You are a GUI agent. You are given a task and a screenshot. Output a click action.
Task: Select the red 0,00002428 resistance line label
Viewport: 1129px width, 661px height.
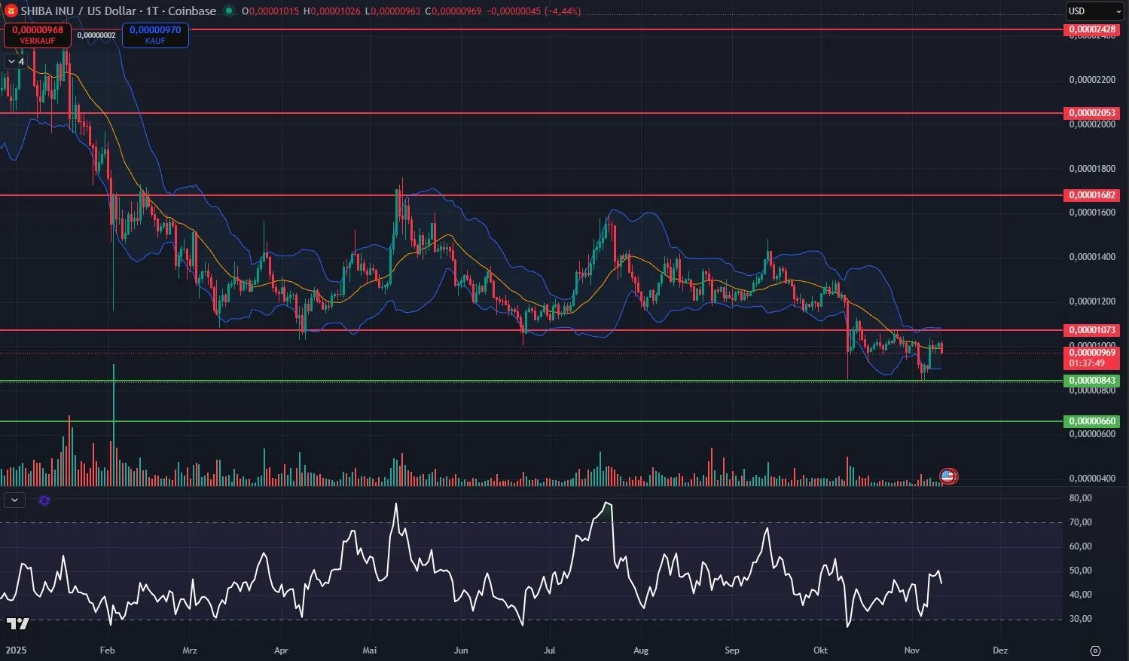[1091, 29]
